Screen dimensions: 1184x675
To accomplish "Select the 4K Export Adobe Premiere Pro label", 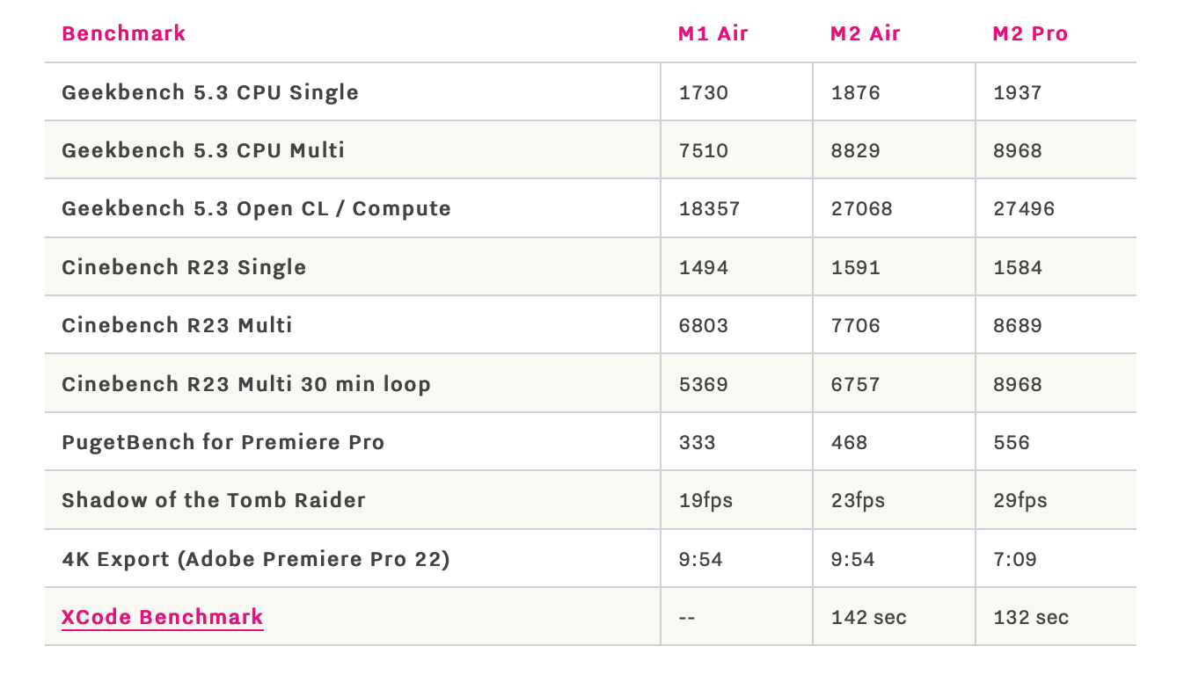I will (x=256, y=559).
